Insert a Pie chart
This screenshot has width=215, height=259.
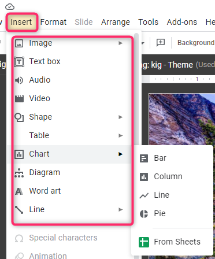(x=160, y=213)
